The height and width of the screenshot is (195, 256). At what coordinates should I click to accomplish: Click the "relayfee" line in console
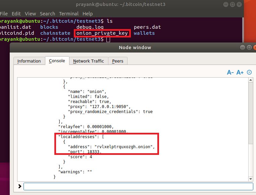coord(86,127)
